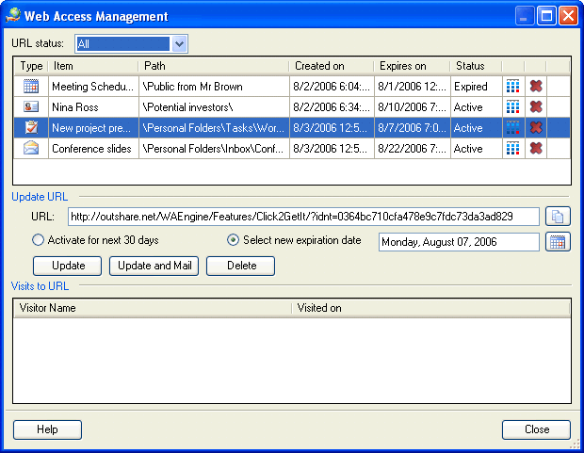Open the blue grid icon in Nina Ross row
Screen dimensions: 584x453
click(x=512, y=107)
